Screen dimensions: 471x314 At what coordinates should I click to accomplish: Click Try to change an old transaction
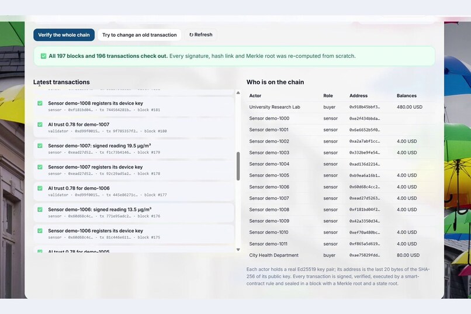tap(140, 35)
